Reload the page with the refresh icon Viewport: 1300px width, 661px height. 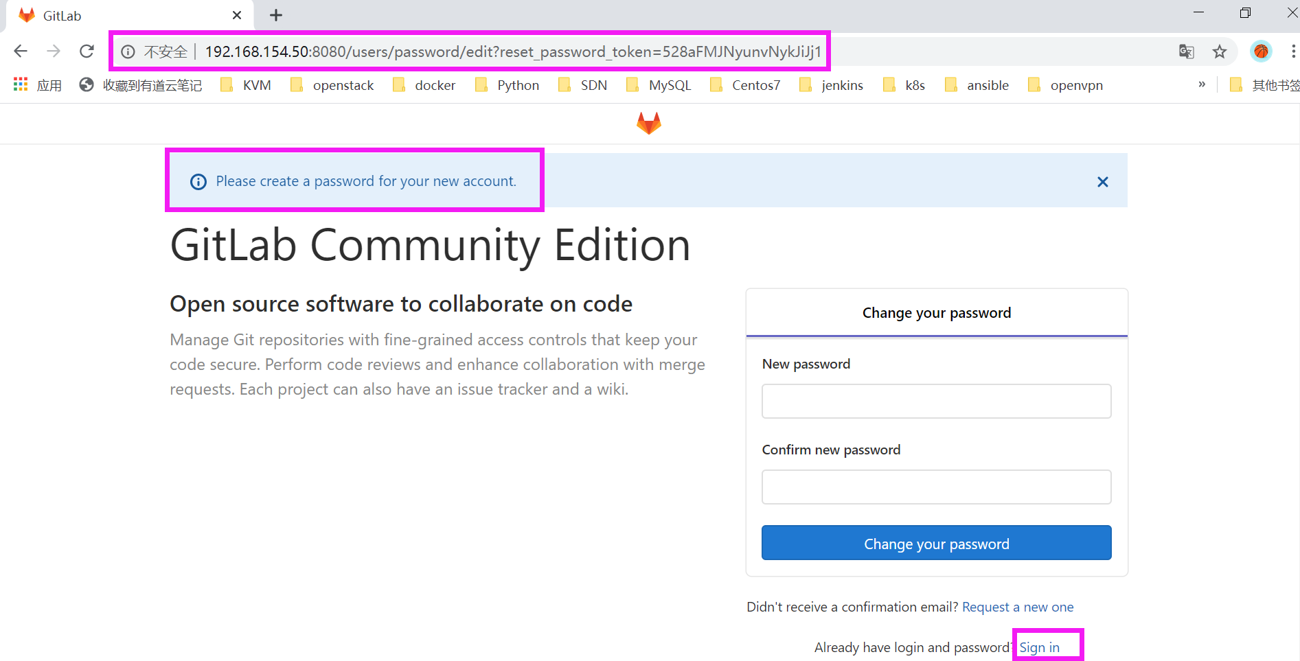pyautogui.click(x=87, y=51)
